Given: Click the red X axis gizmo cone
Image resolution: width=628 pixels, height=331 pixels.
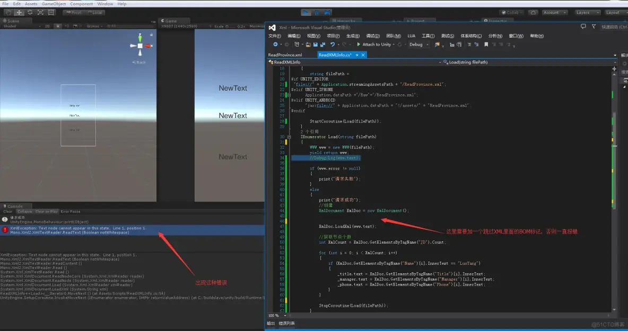Looking at the screenshot, I should [x=148, y=46].
